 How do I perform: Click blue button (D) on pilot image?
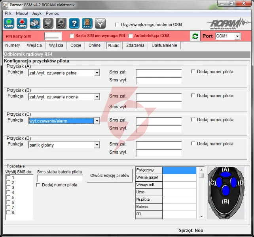click(233, 182)
